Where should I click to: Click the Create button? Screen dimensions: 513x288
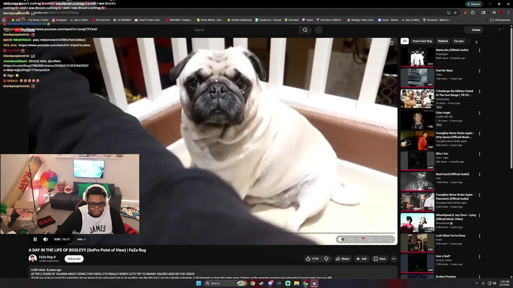[x=474, y=30]
